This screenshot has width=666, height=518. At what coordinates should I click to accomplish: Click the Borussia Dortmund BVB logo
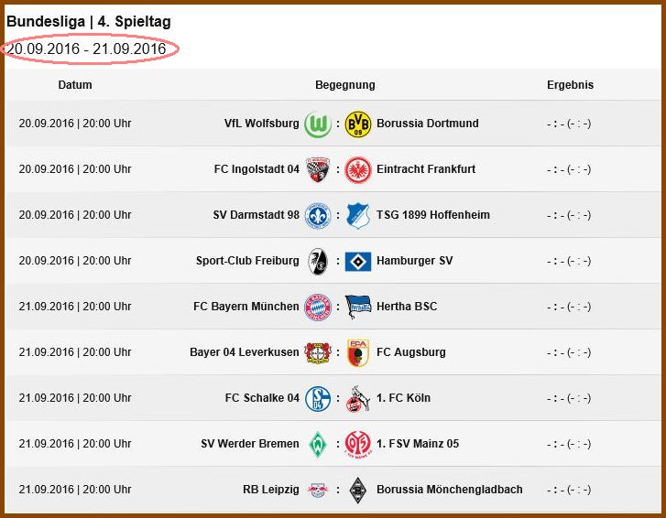tap(358, 124)
